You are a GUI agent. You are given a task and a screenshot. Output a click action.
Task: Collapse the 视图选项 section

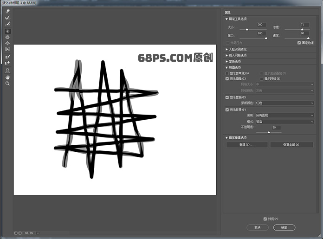226,68
